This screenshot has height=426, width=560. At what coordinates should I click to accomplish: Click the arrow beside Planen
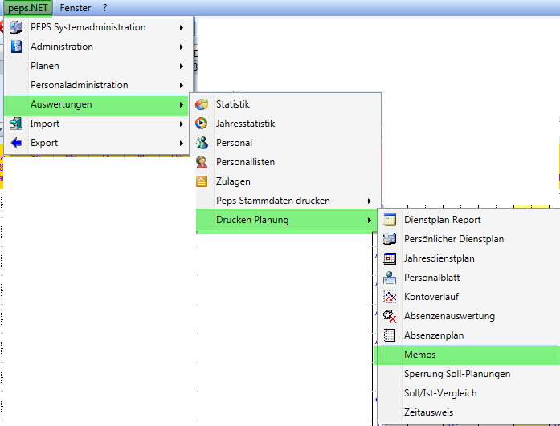tap(182, 66)
